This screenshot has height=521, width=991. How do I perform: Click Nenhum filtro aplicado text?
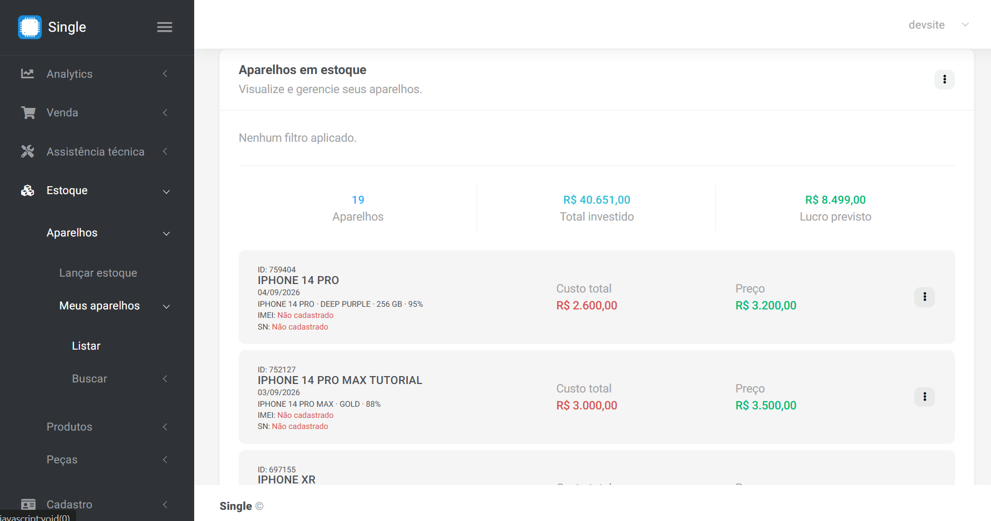coord(297,138)
